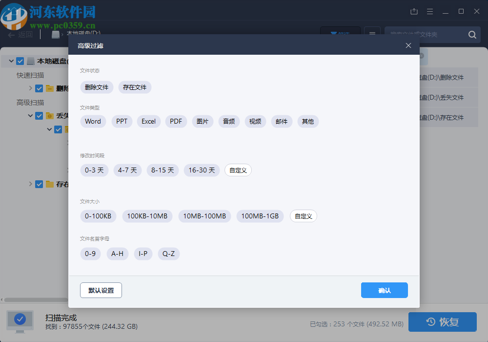This screenshot has width=488, height=342.
Task: Select I-P first letter filter
Action: [x=143, y=254]
